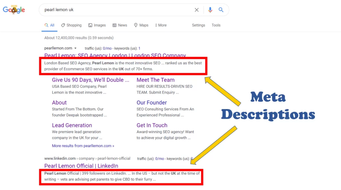Open search Tools

click(216, 25)
